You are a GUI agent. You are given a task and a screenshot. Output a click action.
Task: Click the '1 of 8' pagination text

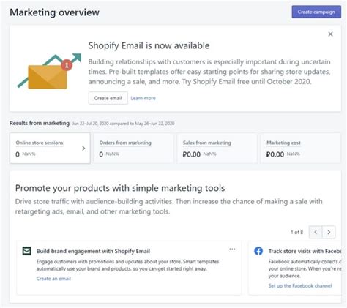[x=296, y=232]
